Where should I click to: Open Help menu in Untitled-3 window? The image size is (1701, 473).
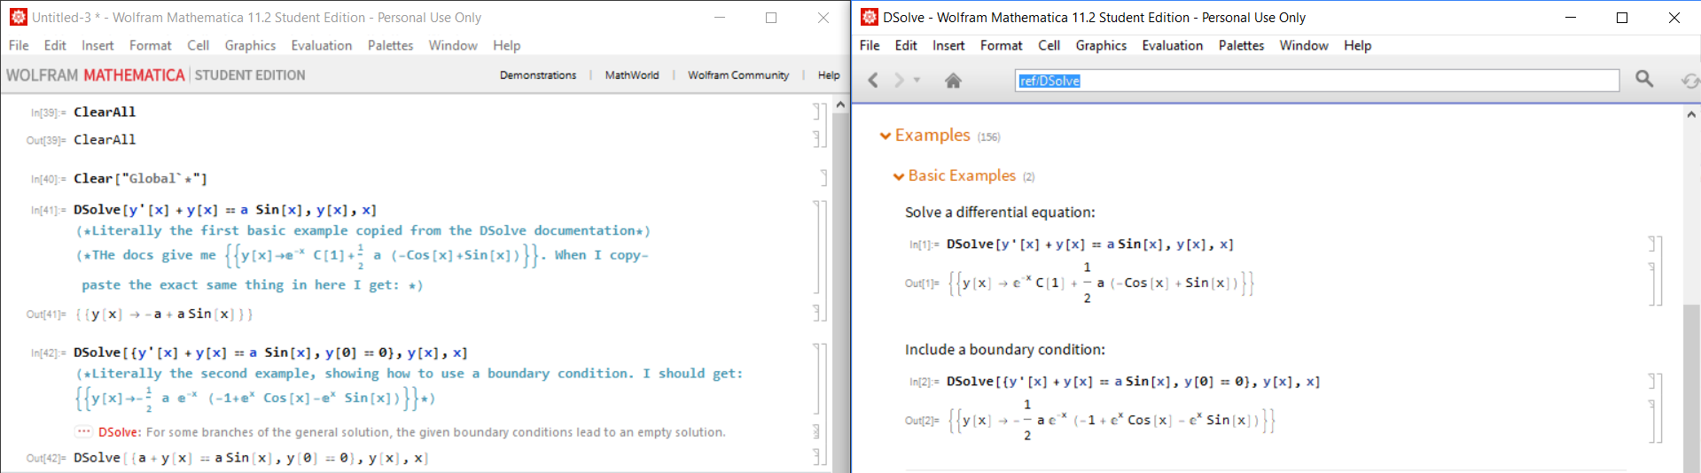[507, 45]
